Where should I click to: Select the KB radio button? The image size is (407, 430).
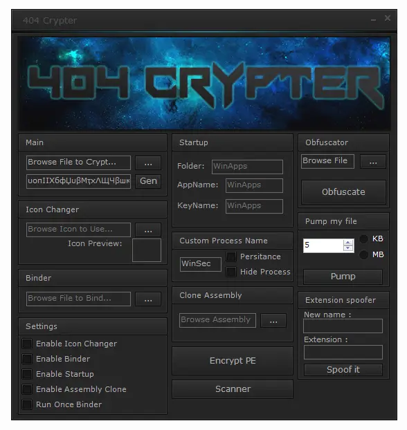coord(363,239)
